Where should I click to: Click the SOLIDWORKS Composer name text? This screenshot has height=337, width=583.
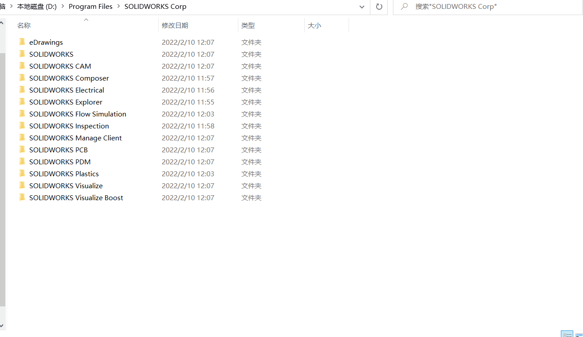pyautogui.click(x=69, y=78)
